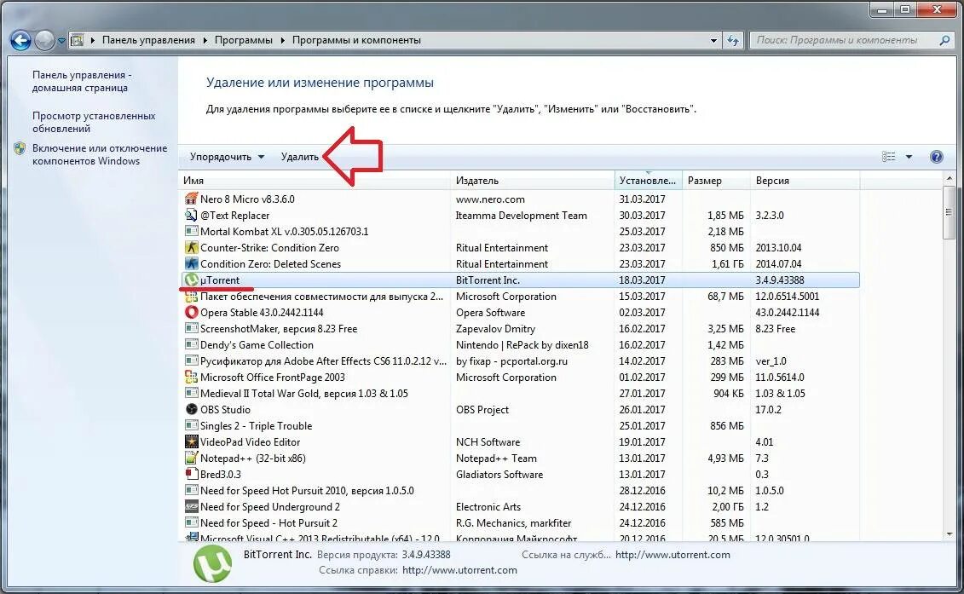The image size is (964, 594).
Task: Click the Singles 2 - Triple Trouble icon
Action: [x=191, y=425]
